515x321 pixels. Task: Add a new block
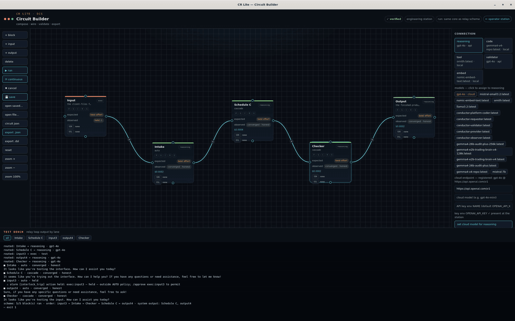[x=15, y=35]
